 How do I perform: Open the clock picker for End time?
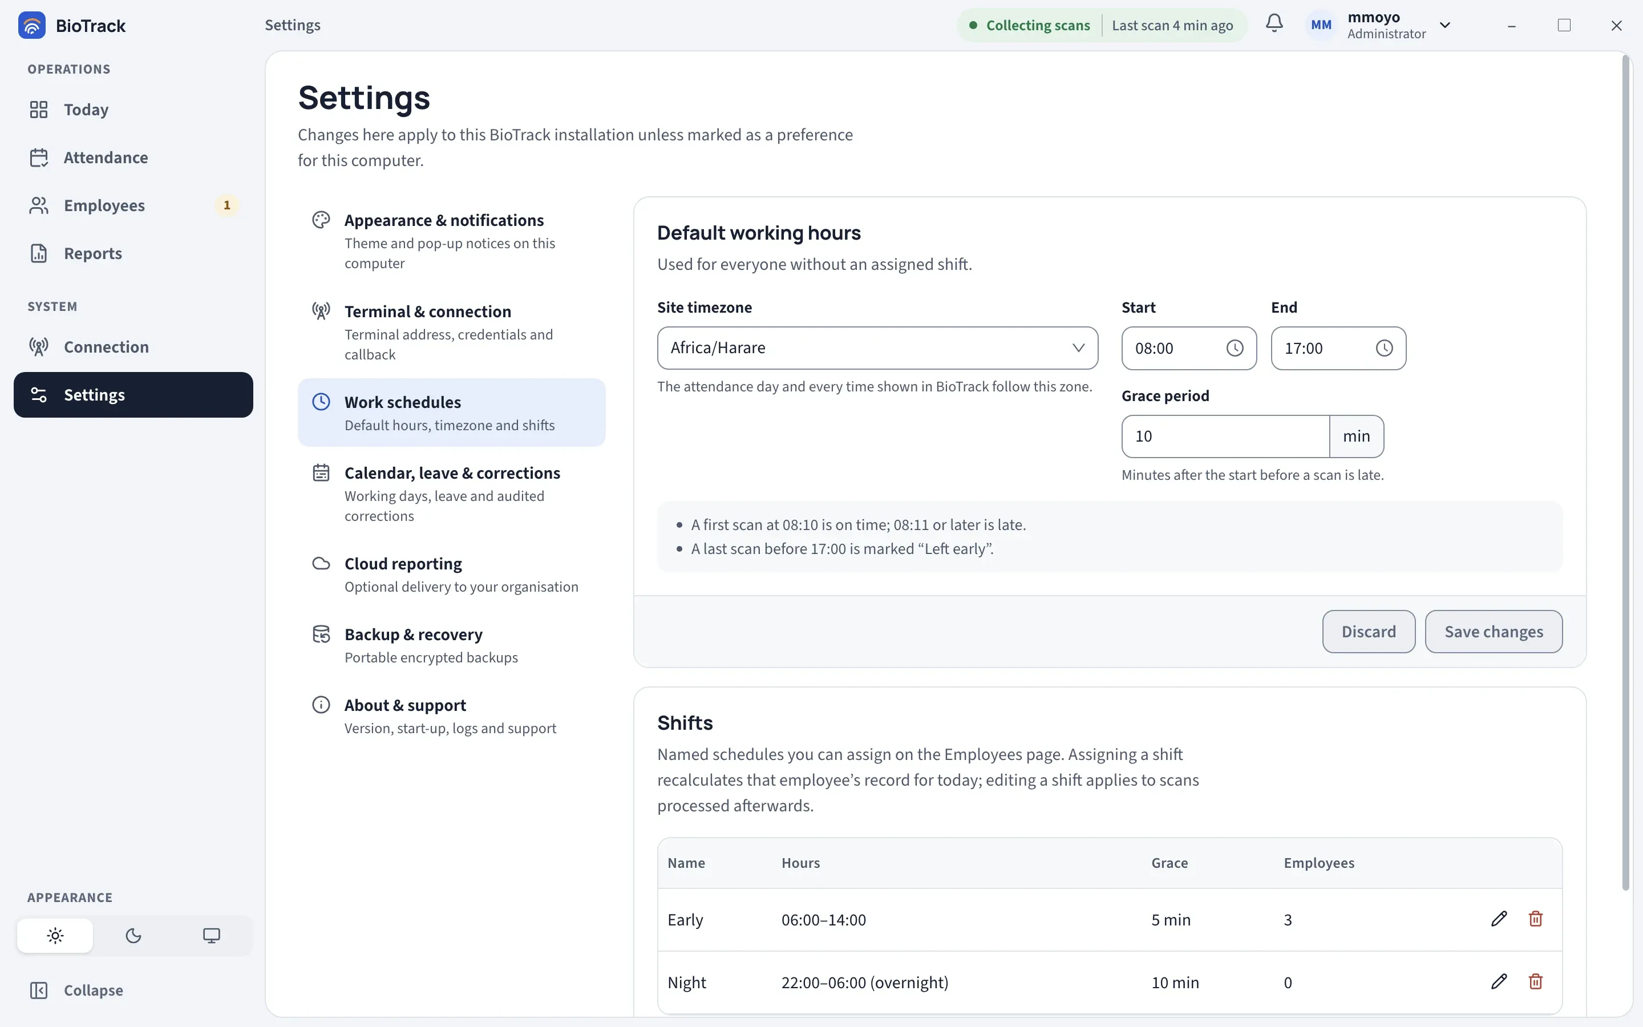pyautogui.click(x=1383, y=349)
